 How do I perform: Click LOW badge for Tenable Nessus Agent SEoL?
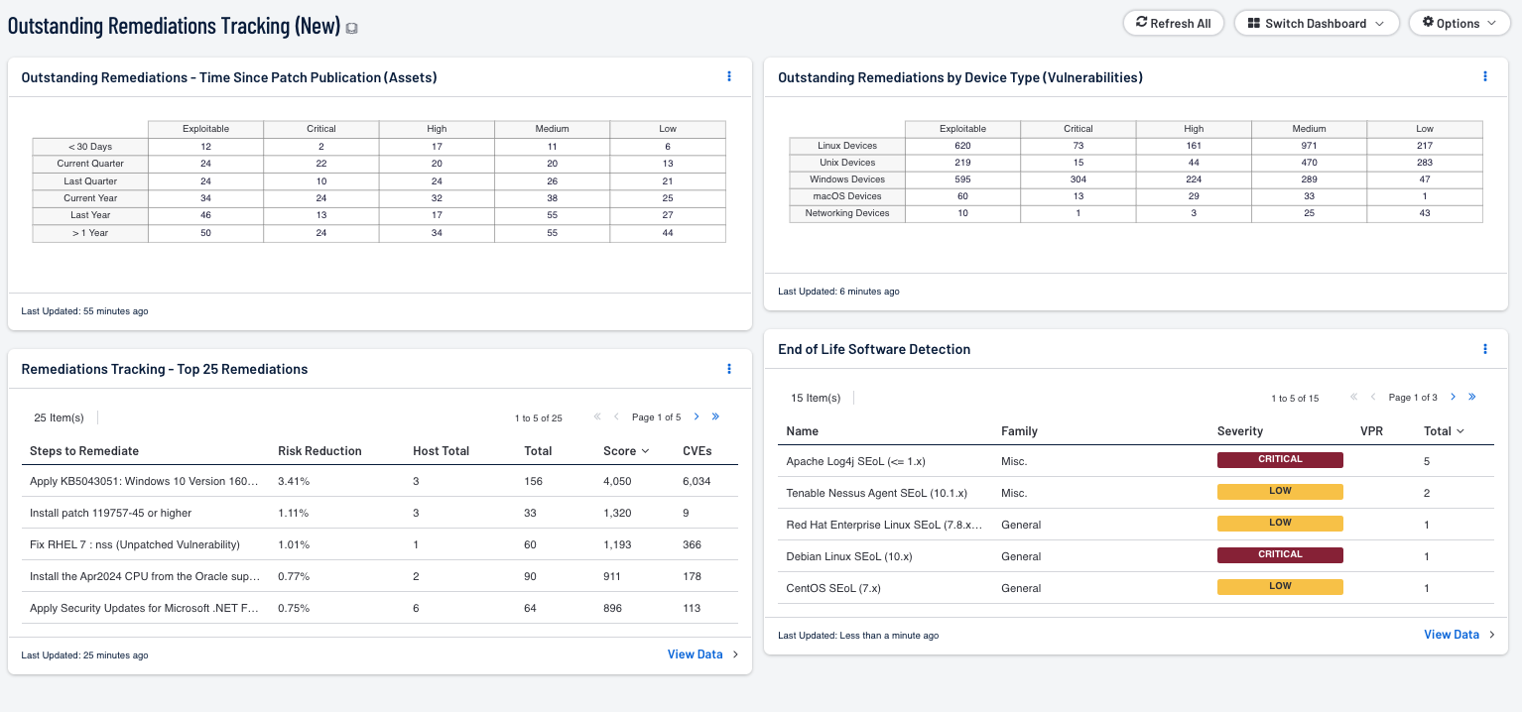click(x=1280, y=492)
